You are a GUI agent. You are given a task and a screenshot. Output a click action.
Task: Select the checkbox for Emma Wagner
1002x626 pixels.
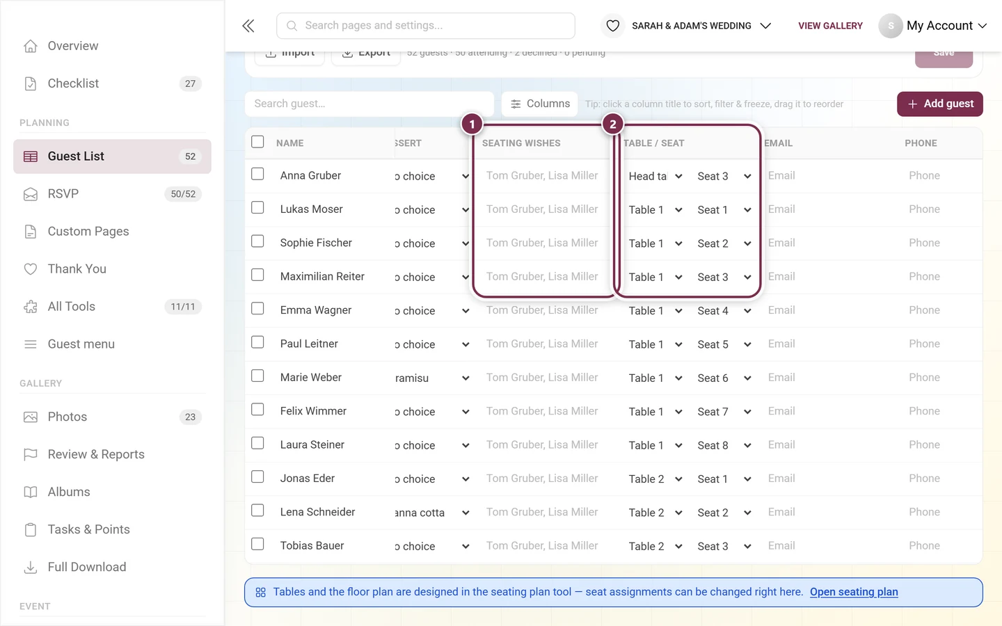257,309
